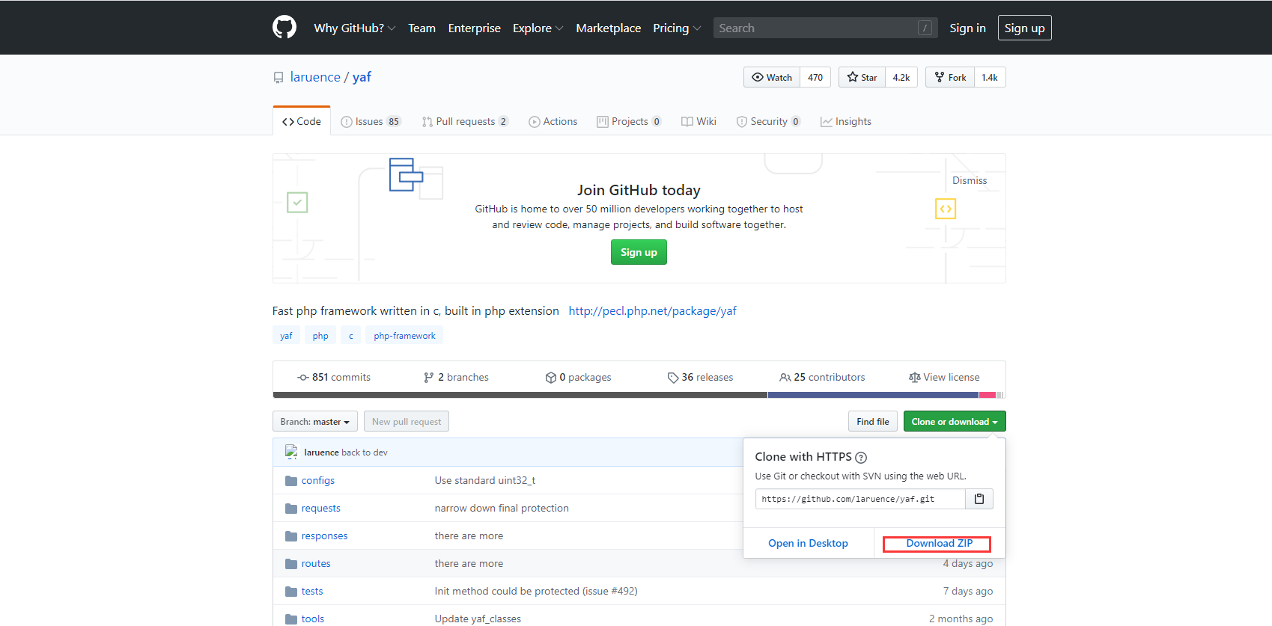The image size is (1272, 626).
Task: Click the contributors people icon
Action: (x=785, y=378)
